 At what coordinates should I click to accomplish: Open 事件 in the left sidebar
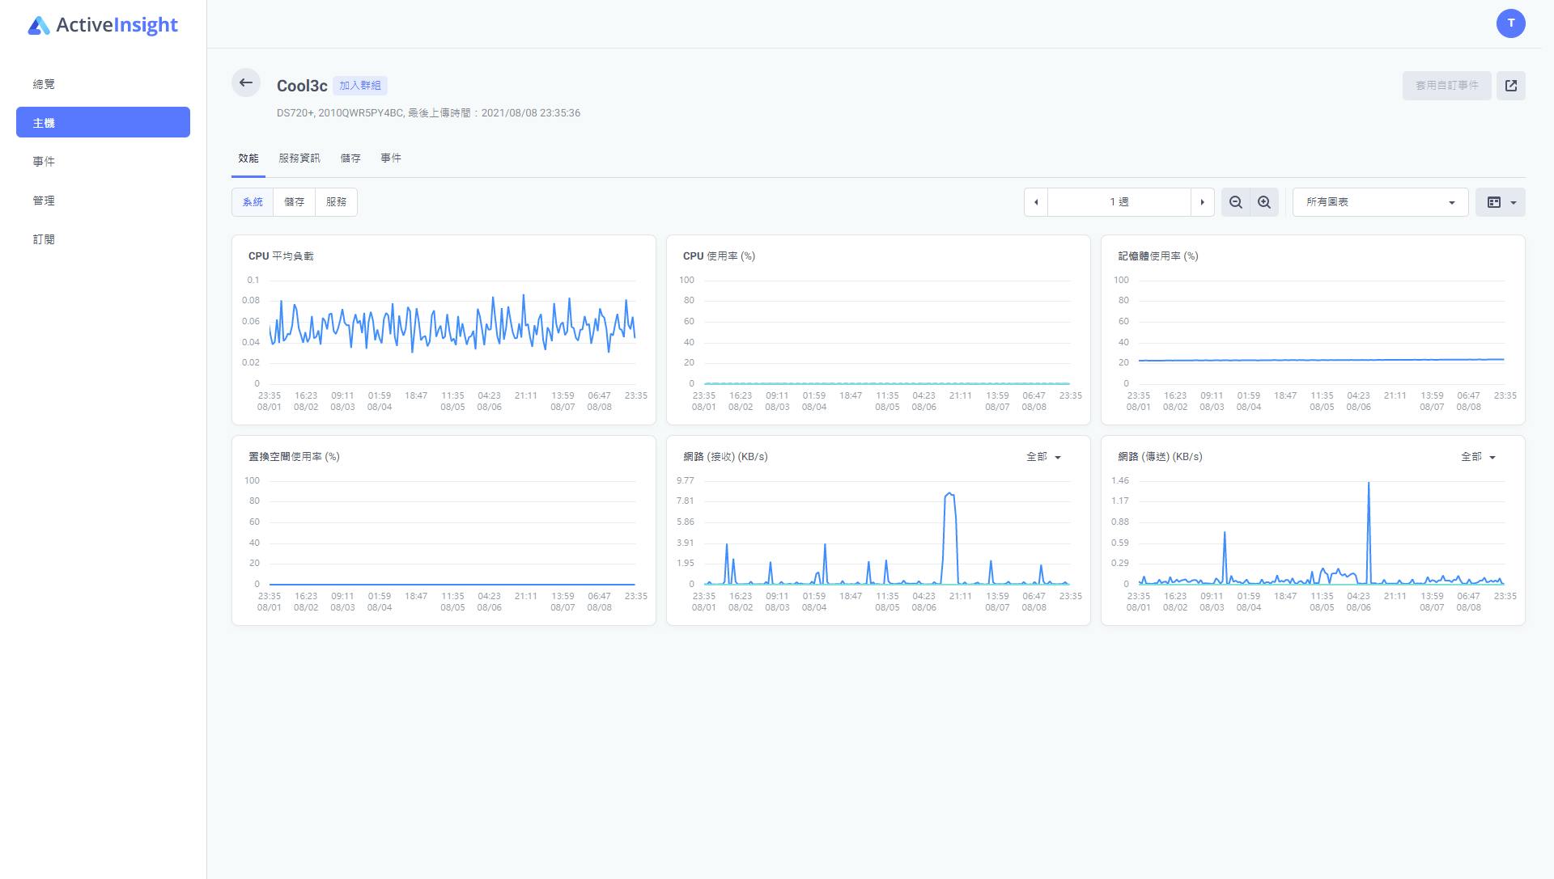(44, 162)
